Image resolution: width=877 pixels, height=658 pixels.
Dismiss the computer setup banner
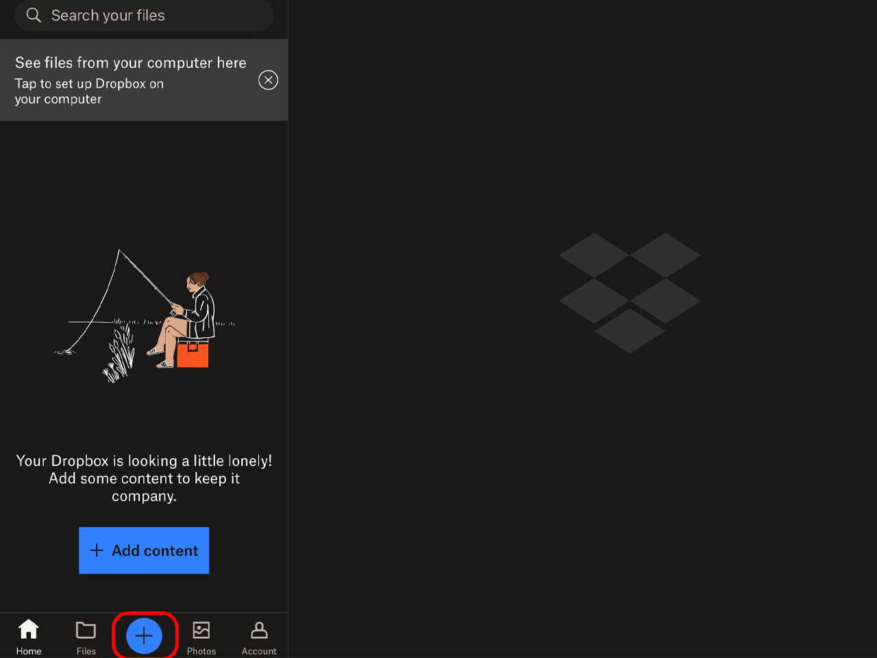point(268,80)
